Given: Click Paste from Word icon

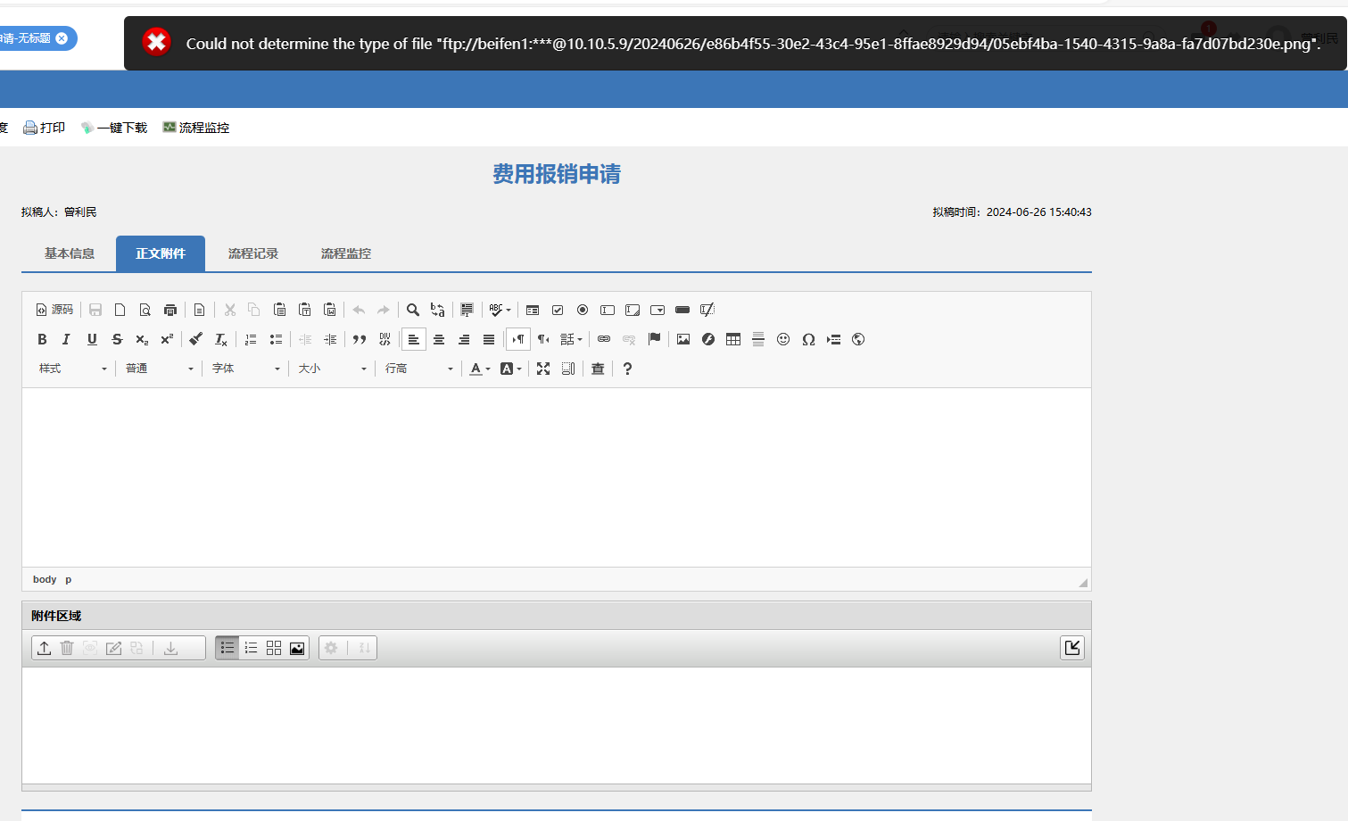Looking at the screenshot, I should tap(330, 310).
